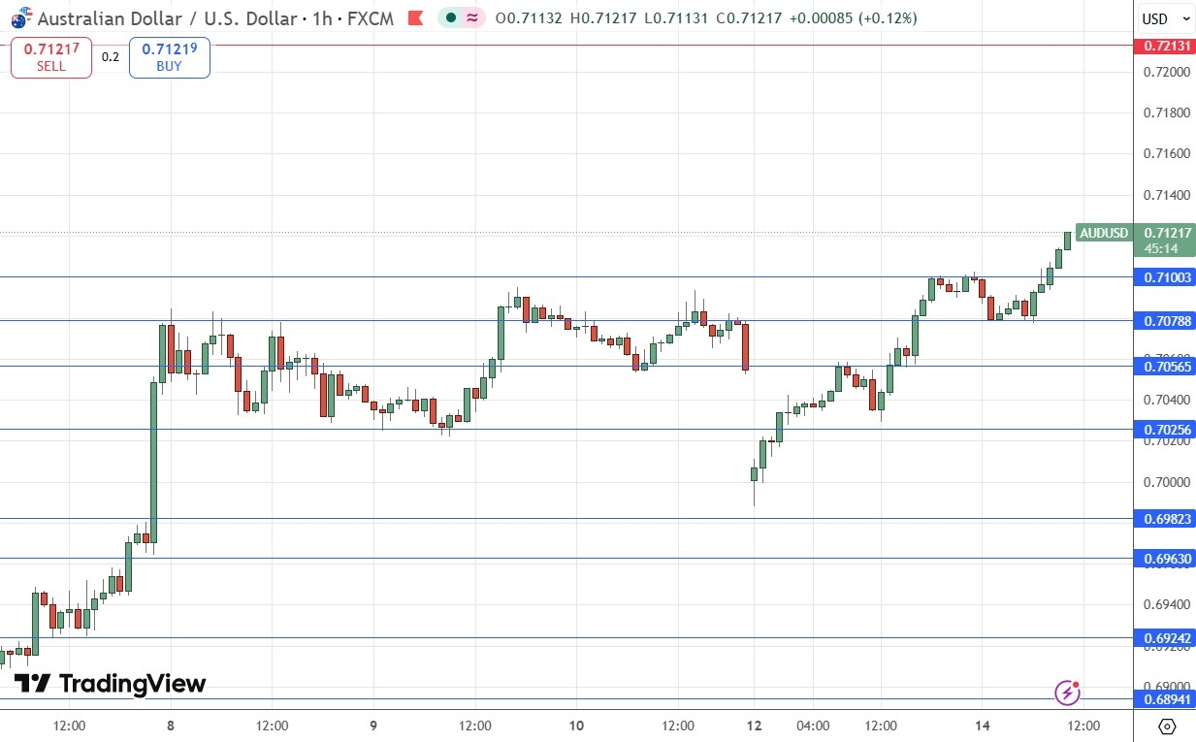This screenshot has height=742, width=1196.
Task: Click the pink approximate-data indicator icon
Action: 474,18
